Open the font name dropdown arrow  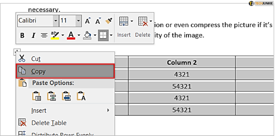pyautogui.click(x=56, y=21)
